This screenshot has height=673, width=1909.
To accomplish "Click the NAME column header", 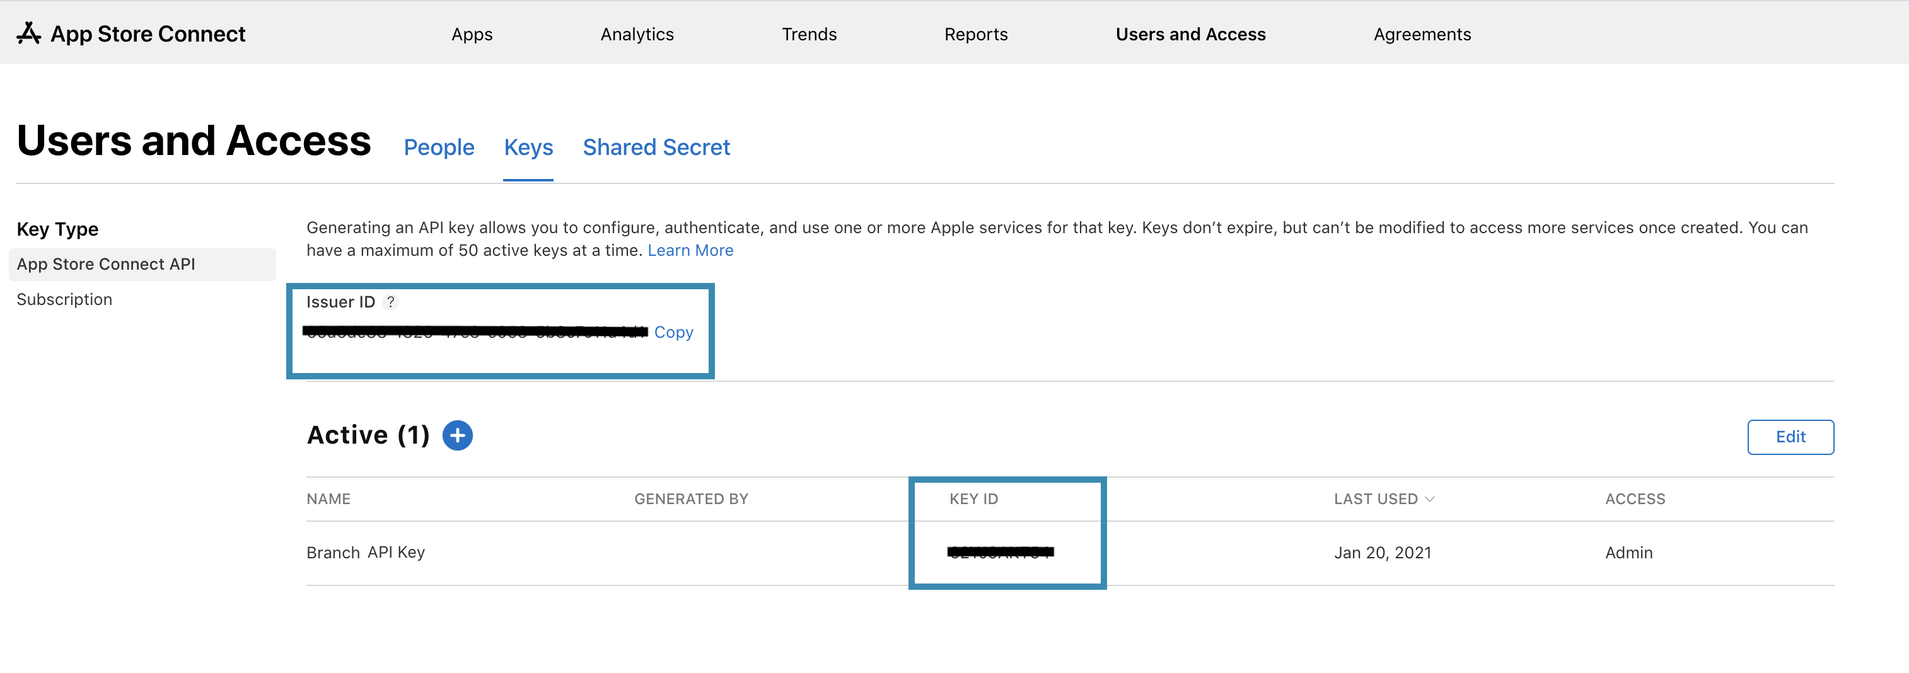I will [328, 499].
